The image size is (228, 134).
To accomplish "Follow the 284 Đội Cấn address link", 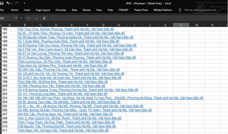I will (x=65, y=114).
